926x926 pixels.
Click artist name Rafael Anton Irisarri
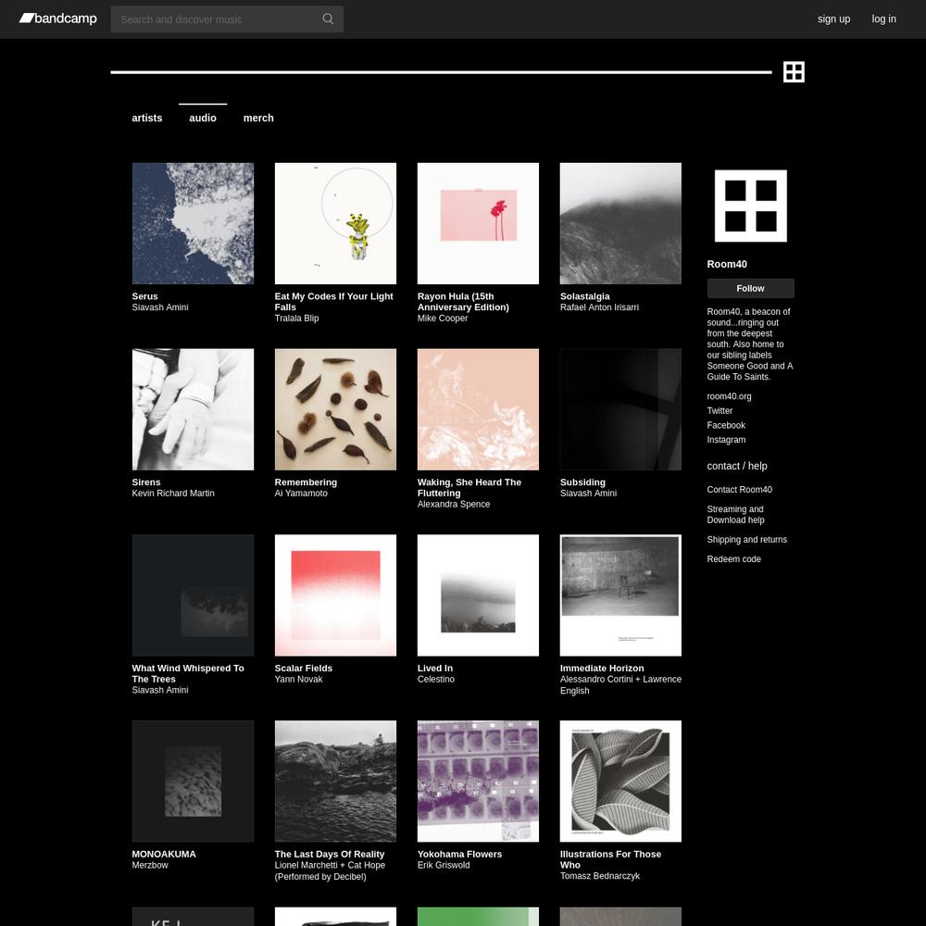click(x=599, y=307)
